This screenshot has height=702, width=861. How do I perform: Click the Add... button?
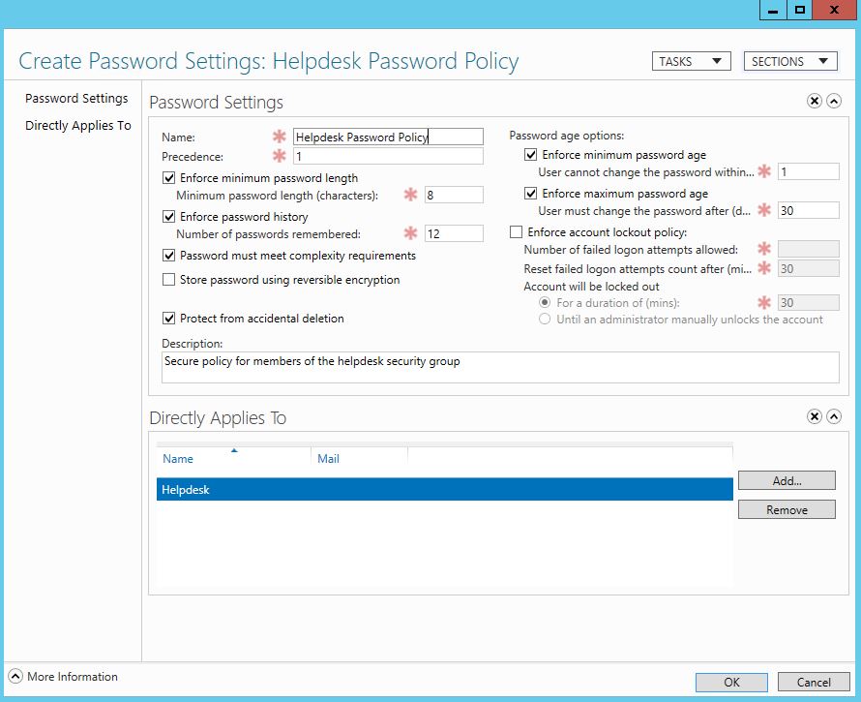tap(787, 481)
